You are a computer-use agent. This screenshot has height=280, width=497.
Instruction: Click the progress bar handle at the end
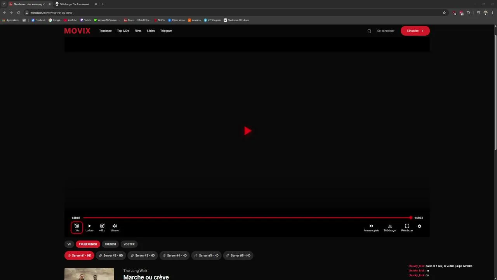pyautogui.click(x=411, y=218)
